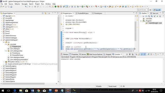
Task: Click the Skip All Breakpoints toolbar icon
Action: (x=26, y=6)
